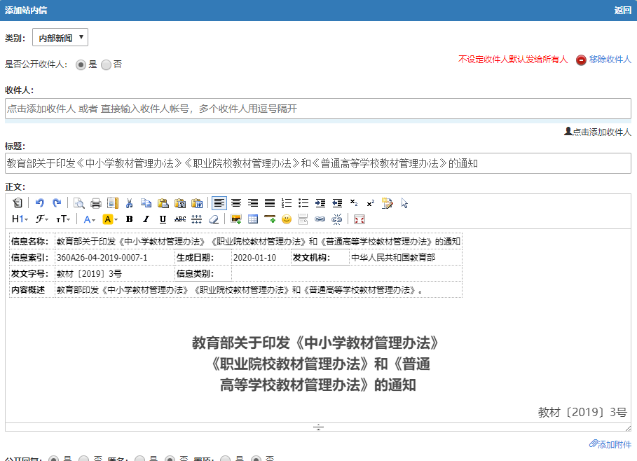Cut the selected content with scissors icon
The image size is (637, 461).
pyautogui.click(x=129, y=202)
